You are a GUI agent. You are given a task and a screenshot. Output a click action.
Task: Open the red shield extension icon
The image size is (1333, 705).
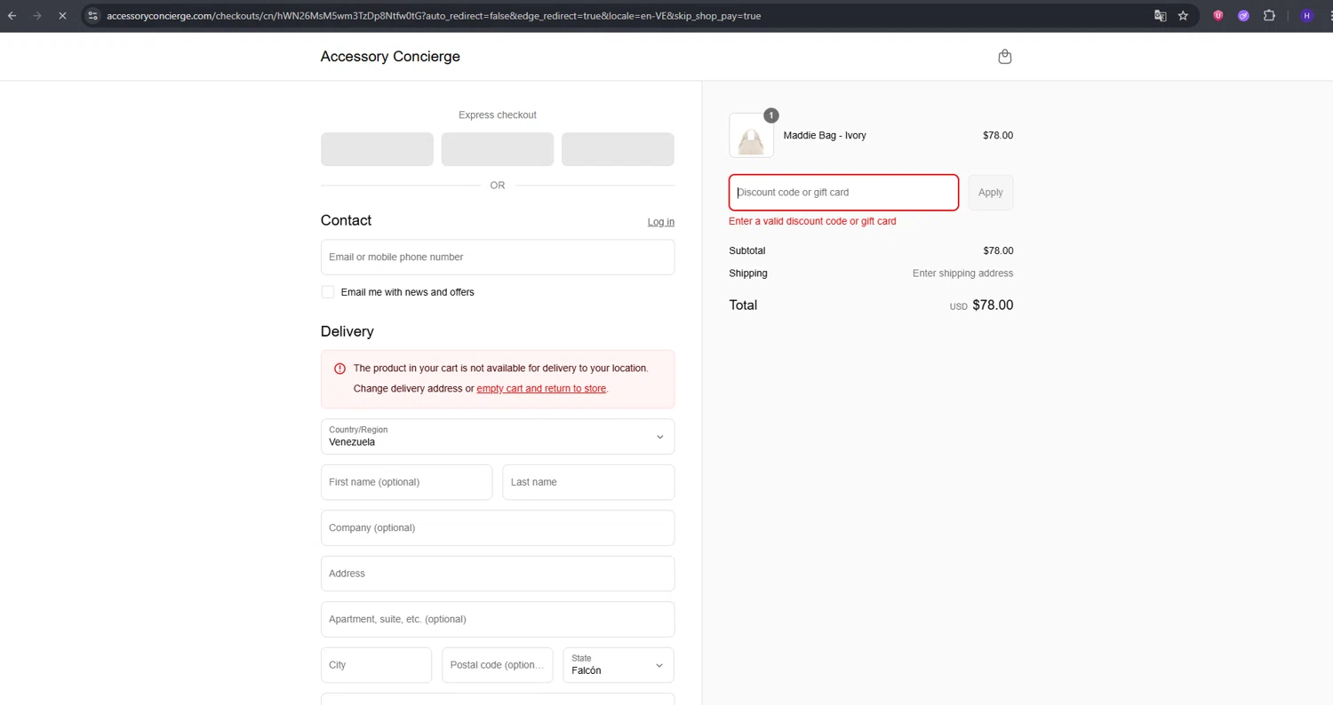click(x=1218, y=15)
